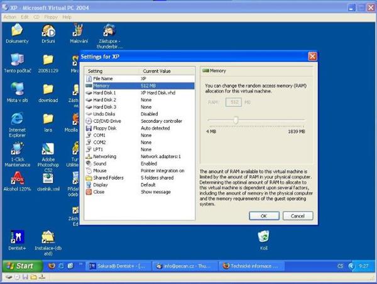Image resolution: width=377 pixels, height=284 pixels.
Task: Click the floppy disk status bar icon
Action: click(x=25, y=277)
